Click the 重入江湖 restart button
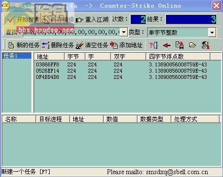223x177 pixels. pyautogui.click(x=92, y=20)
